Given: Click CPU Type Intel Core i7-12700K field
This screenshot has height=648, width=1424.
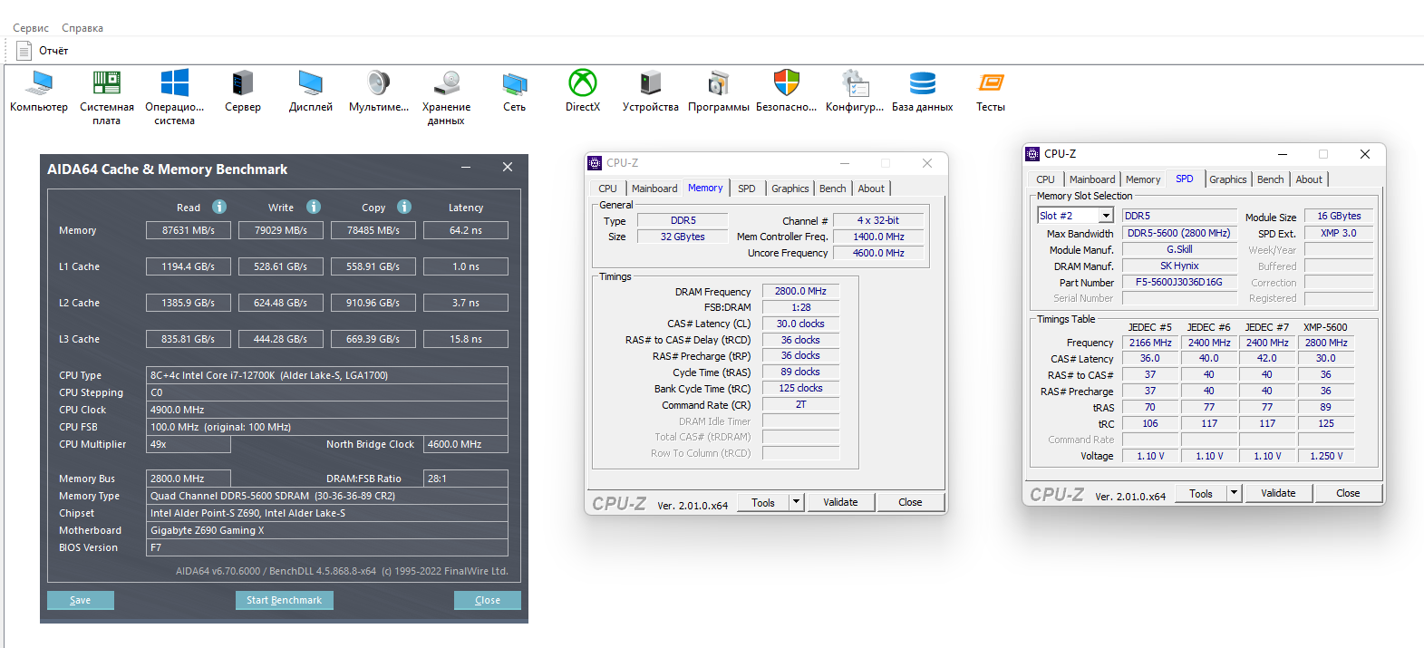Looking at the screenshot, I should tap(327, 375).
